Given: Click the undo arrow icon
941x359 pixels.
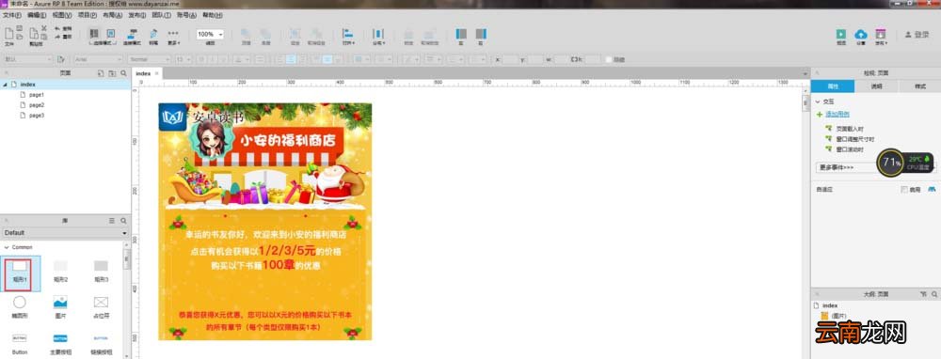Looking at the screenshot, I should [57, 29].
